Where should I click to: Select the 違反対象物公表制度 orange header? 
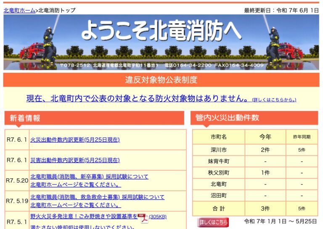(161, 80)
